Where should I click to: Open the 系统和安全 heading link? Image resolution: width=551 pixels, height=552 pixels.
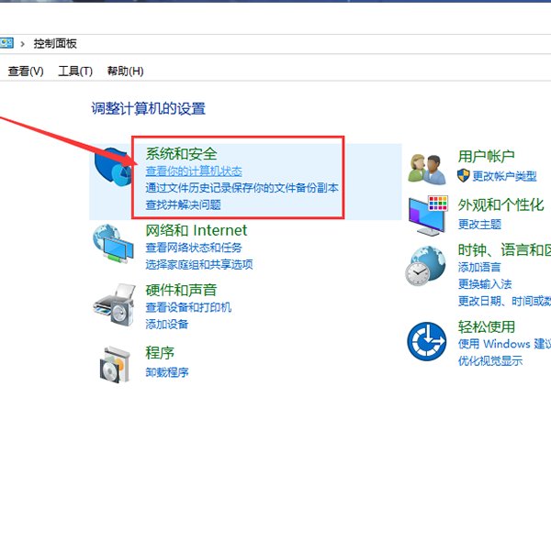[x=182, y=153]
